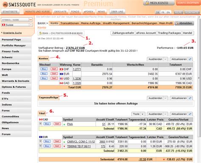
Task: Click Buy for TB89N0 TB P 06/11
Action: pos(47,146)
